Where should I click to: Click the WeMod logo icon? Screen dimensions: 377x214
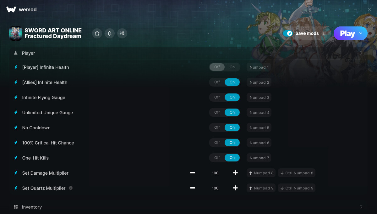[11, 9]
